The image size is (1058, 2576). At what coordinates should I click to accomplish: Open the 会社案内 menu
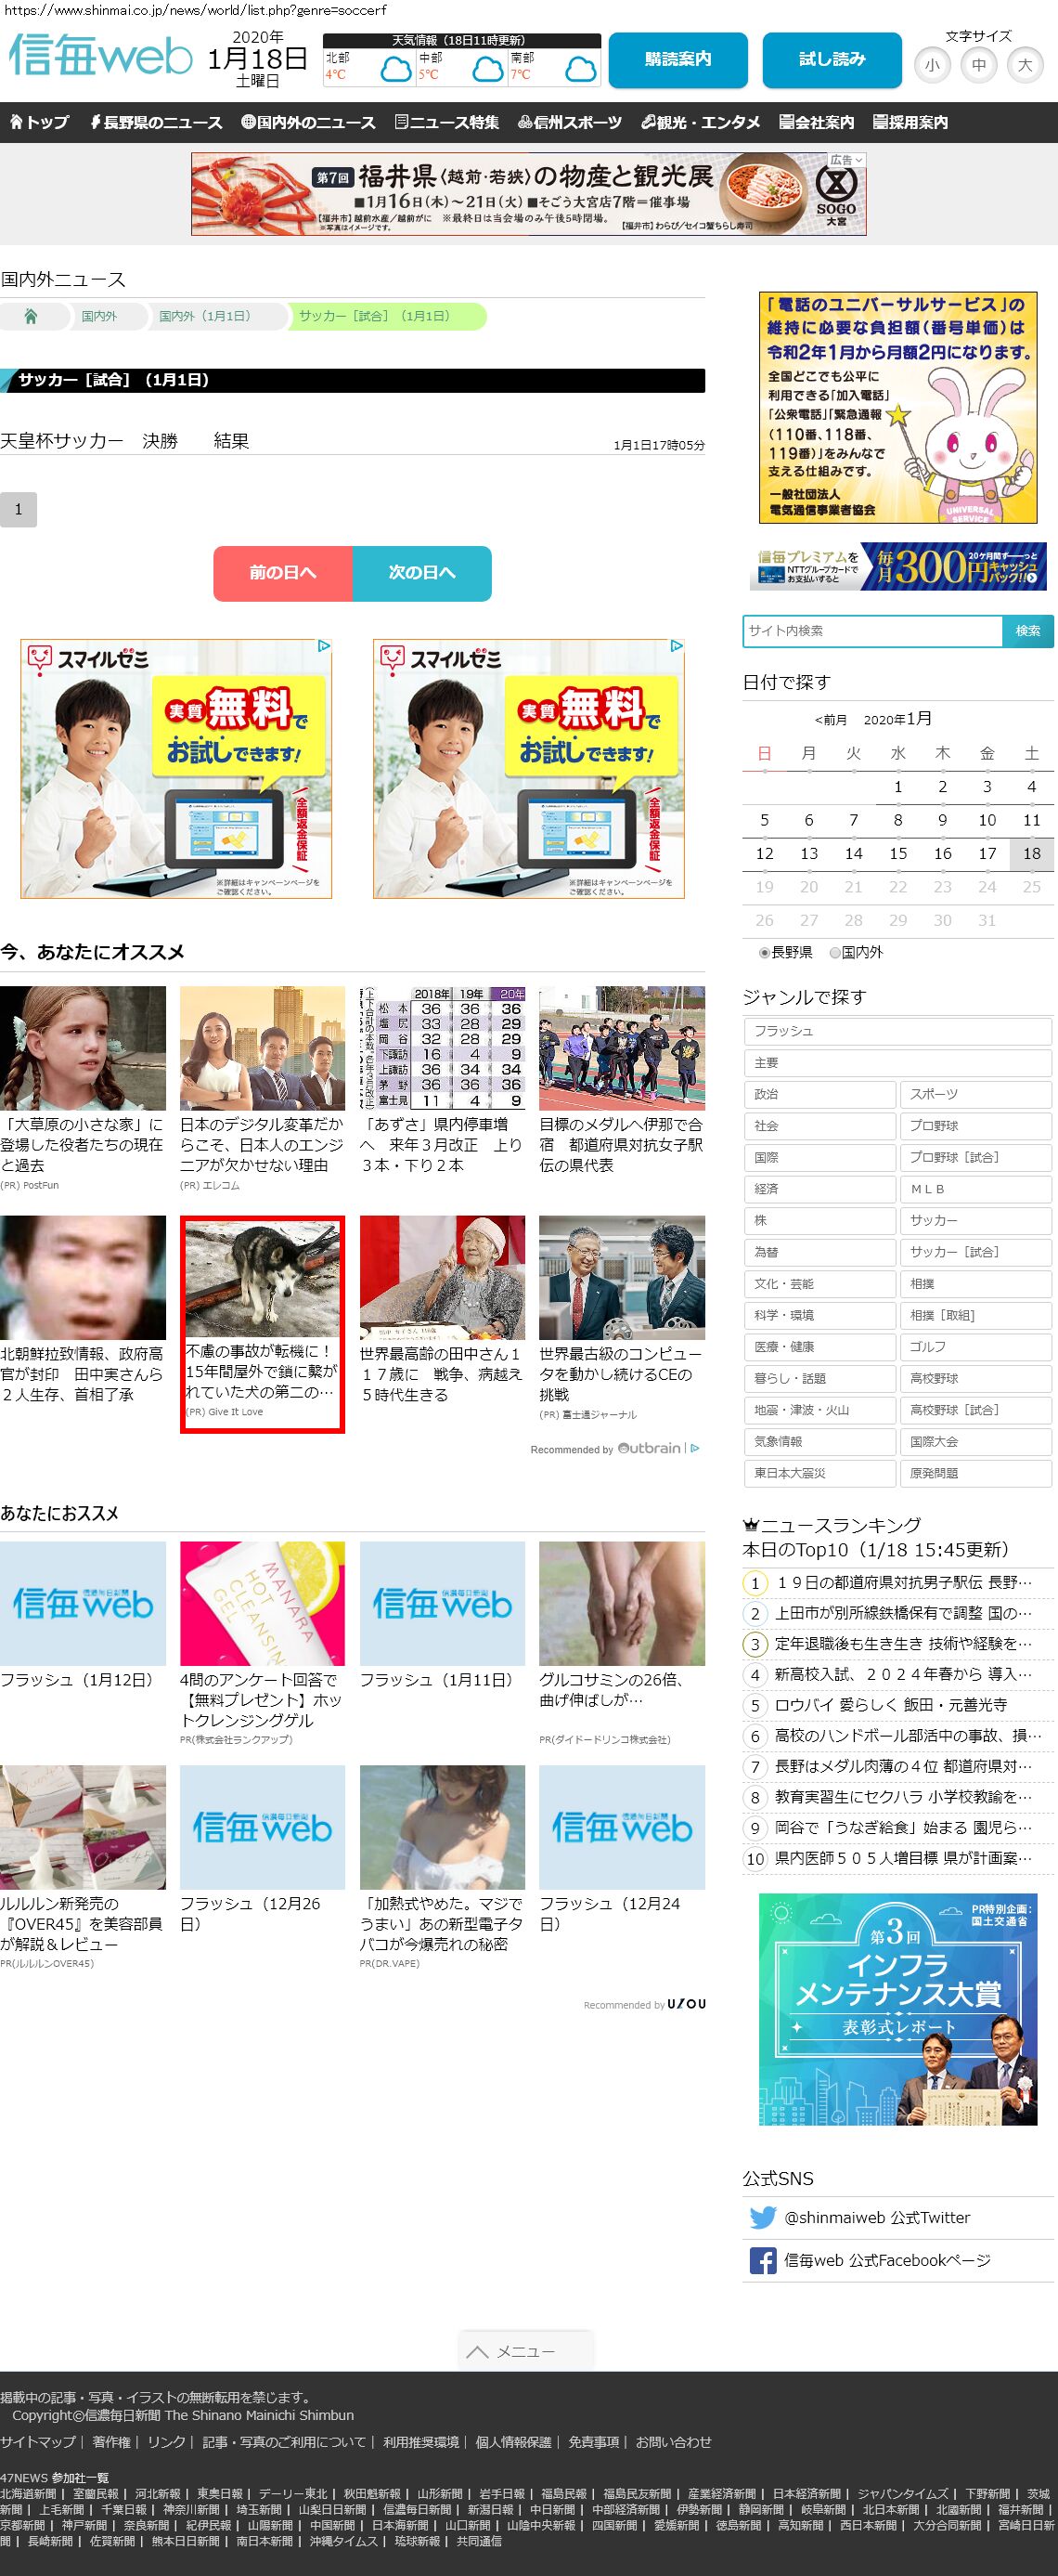816,122
